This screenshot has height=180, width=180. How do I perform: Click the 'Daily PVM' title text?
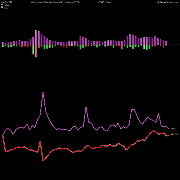[x=7, y=2]
